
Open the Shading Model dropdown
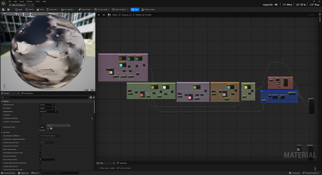coord(48,111)
